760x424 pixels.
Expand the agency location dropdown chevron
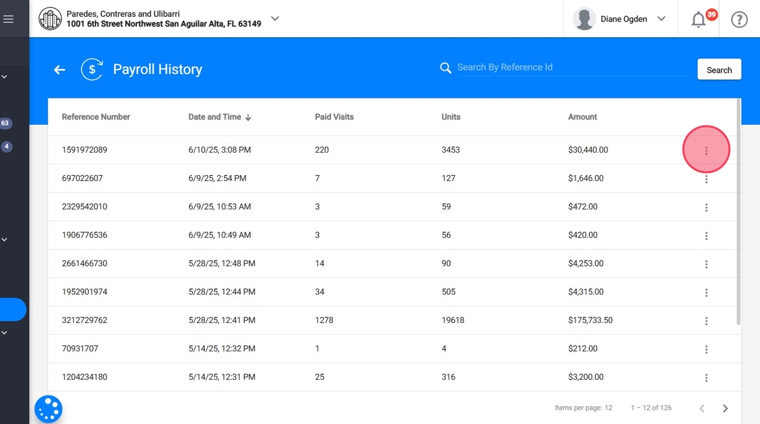point(275,19)
